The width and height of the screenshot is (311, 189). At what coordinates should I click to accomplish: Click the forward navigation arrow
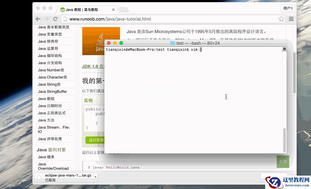46,19
